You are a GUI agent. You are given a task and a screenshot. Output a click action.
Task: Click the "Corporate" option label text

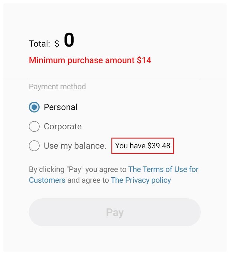coord(63,127)
